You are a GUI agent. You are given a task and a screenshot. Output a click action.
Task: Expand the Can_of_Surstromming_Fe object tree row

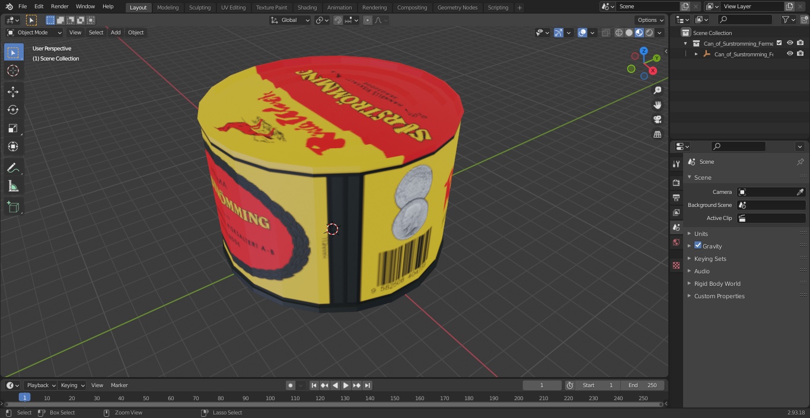[x=696, y=54]
